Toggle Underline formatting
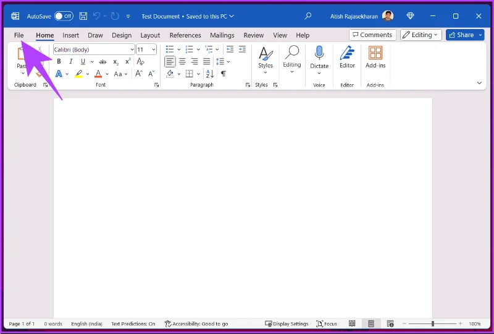This screenshot has height=334, width=494. (x=83, y=62)
